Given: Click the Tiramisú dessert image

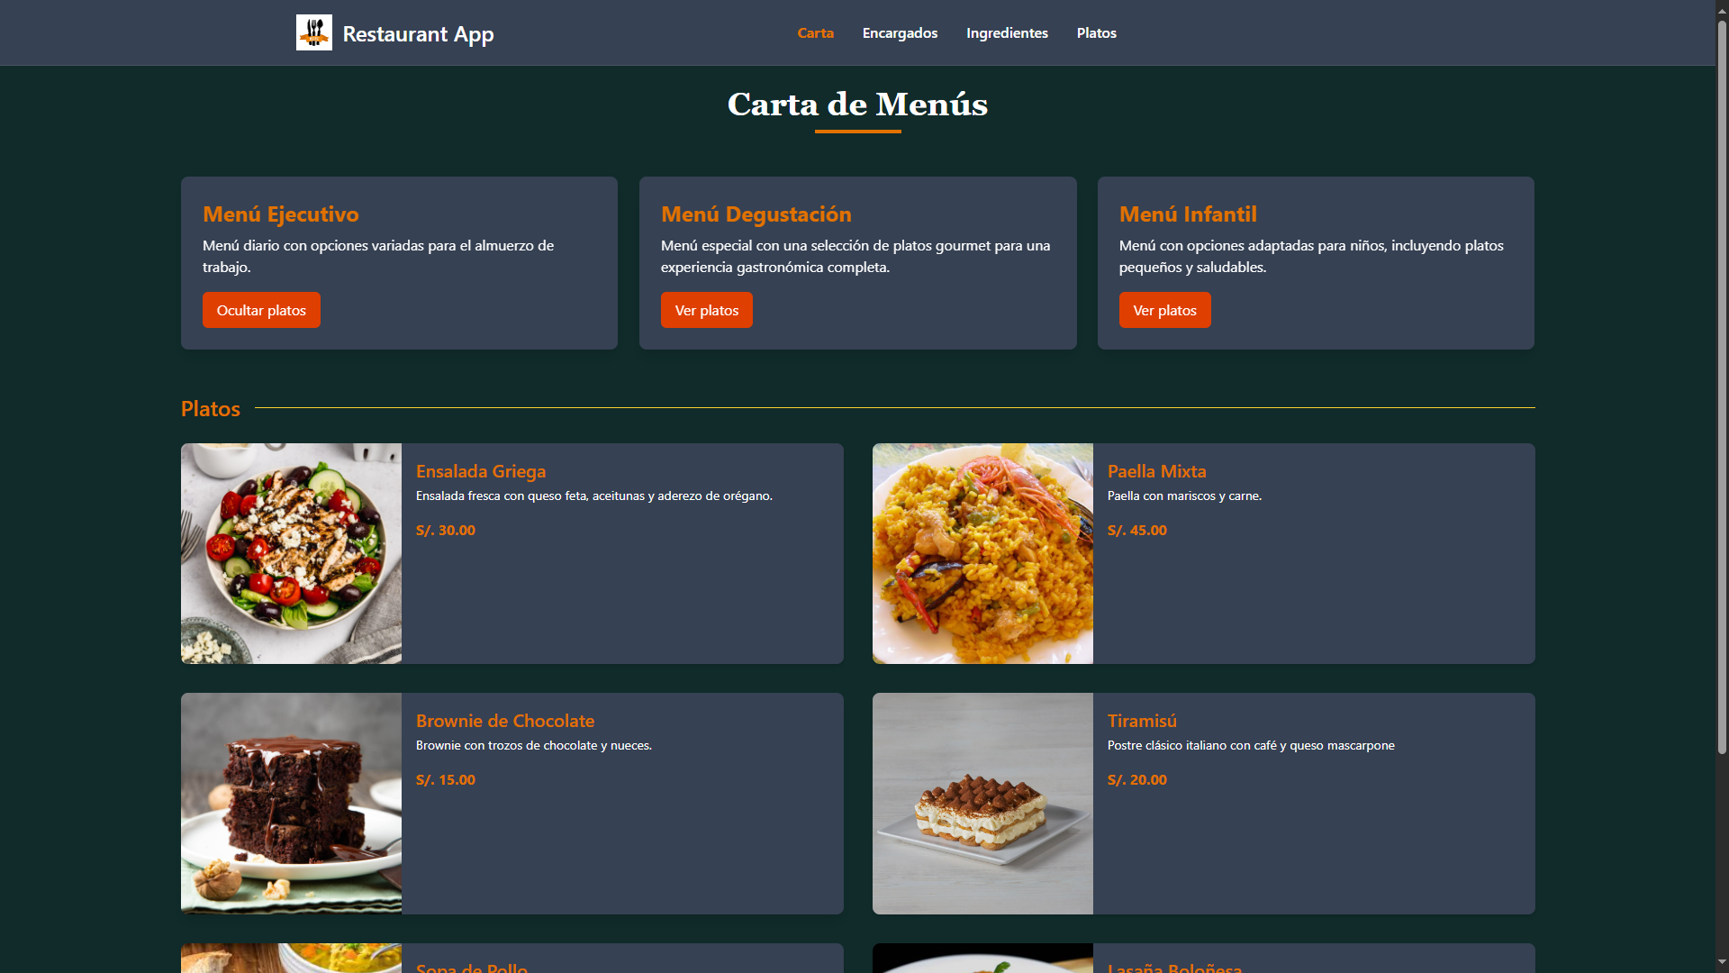Looking at the screenshot, I should coord(982,803).
